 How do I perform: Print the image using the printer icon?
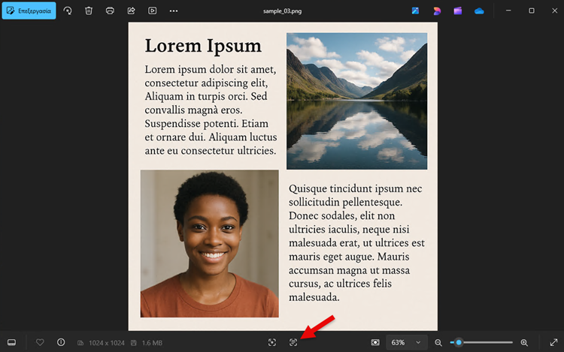tap(110, 11)
